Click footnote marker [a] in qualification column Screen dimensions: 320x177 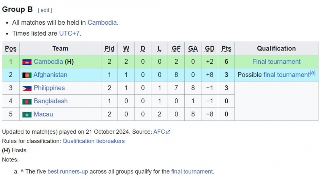pos(312,73)
